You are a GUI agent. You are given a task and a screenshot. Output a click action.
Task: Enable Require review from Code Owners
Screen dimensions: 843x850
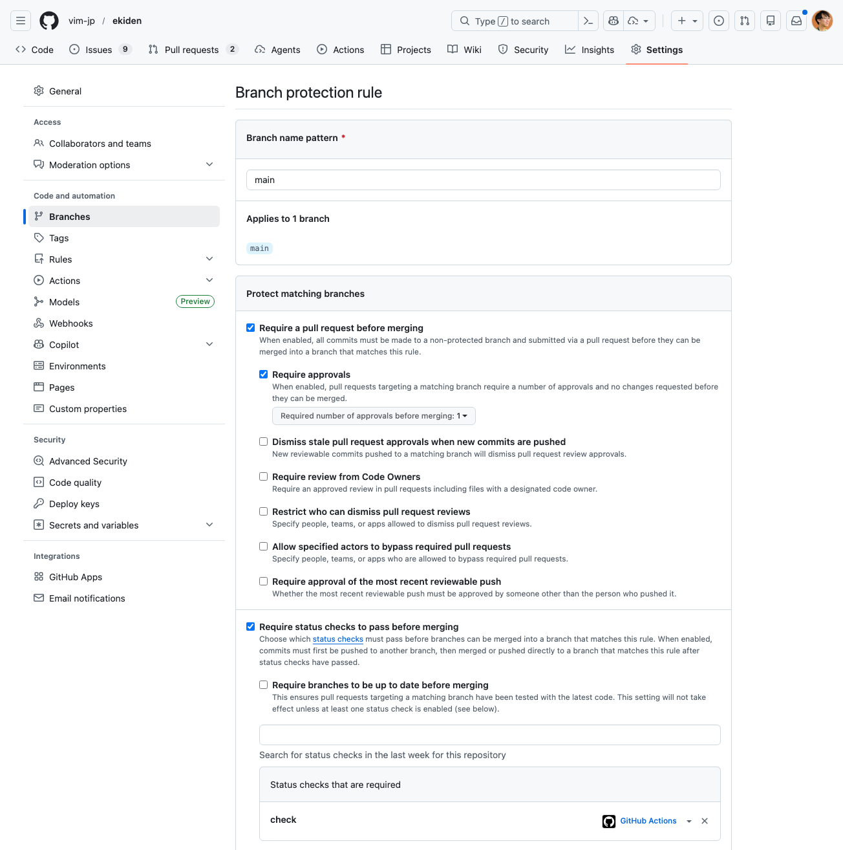click(x=264, y=477)
